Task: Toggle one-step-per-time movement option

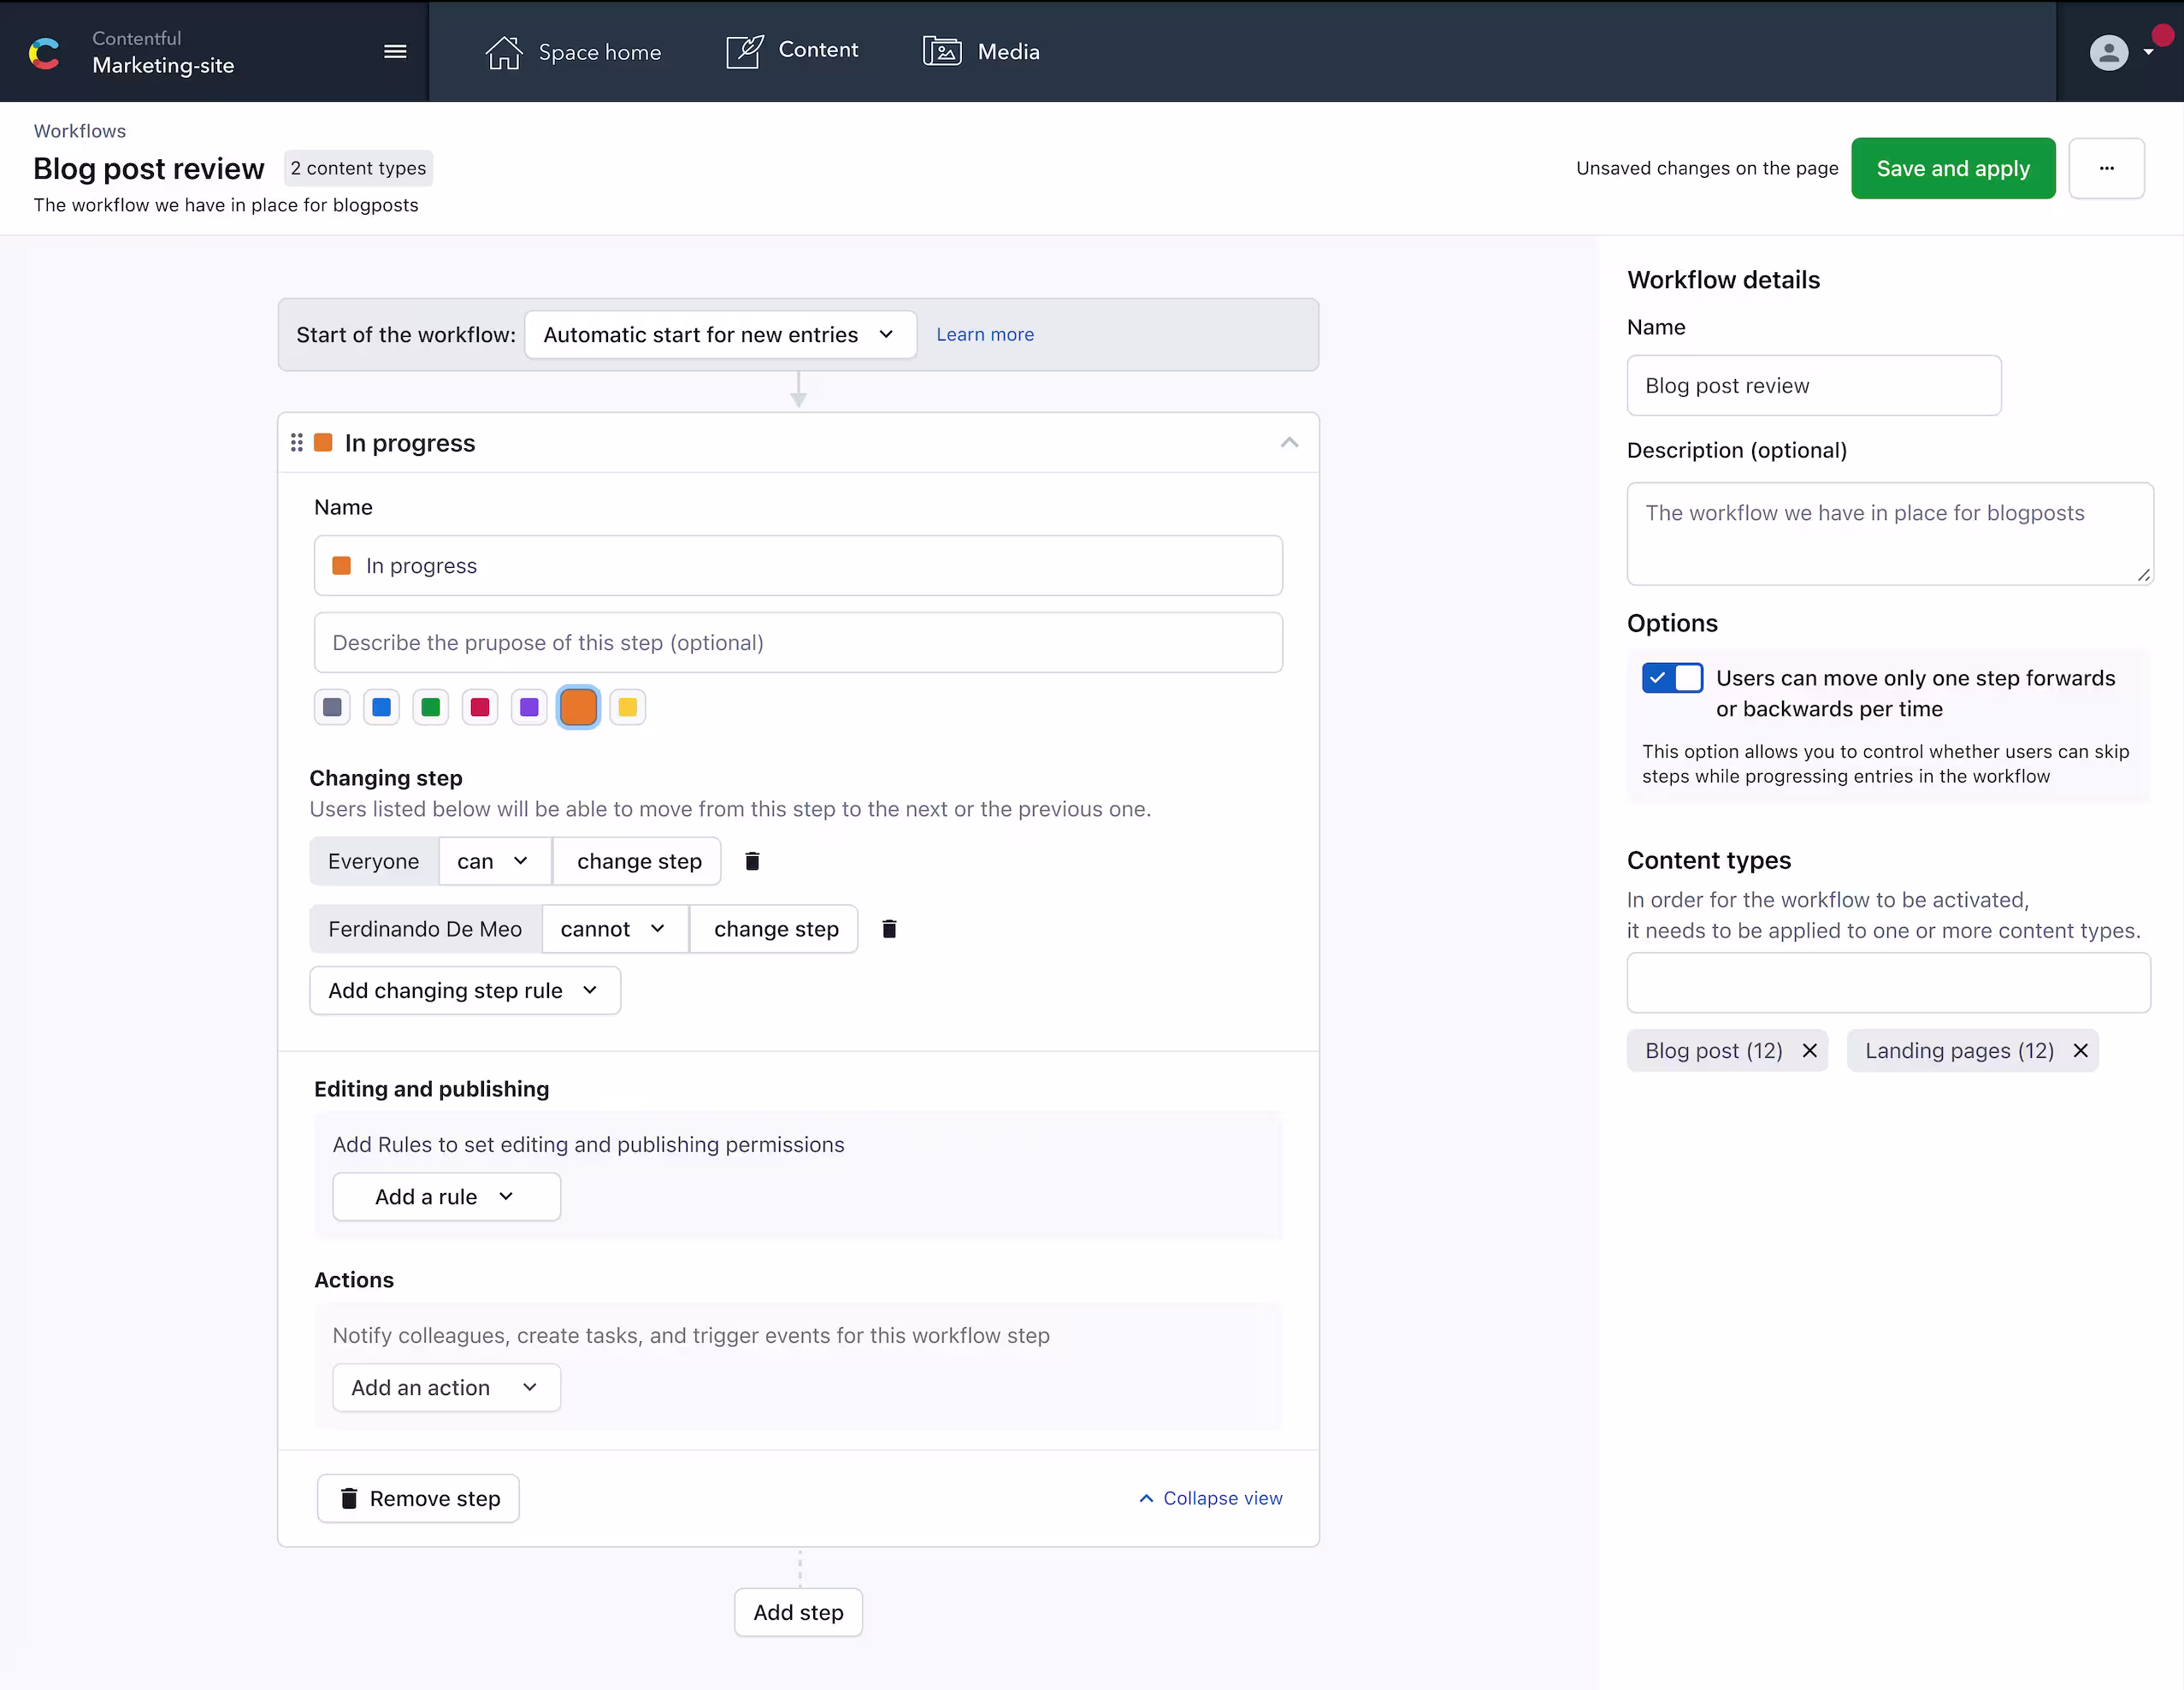Action: 1672,678
